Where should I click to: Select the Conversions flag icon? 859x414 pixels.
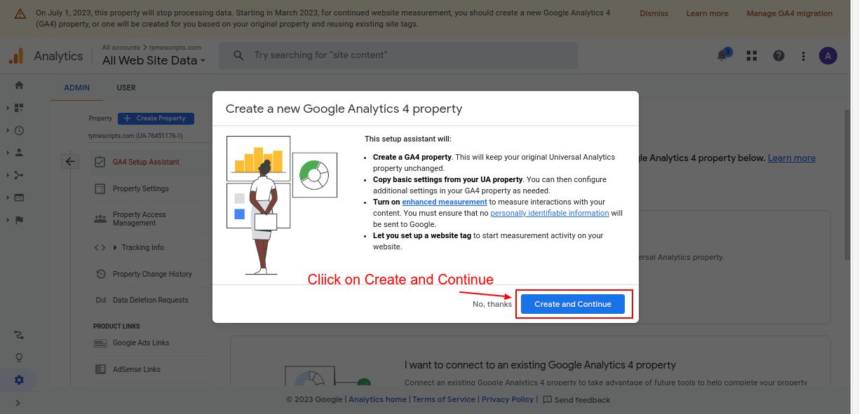(19, 220)
